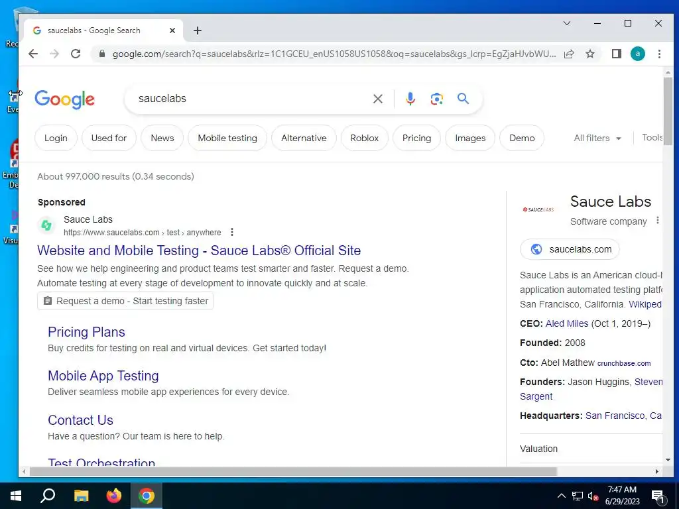Submit search with magnifier icon
679x509 pixels.
click(463, 99)
